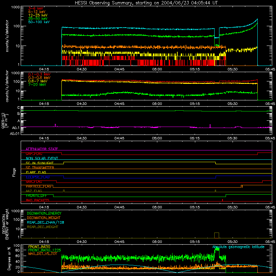Click the DECIMATION ENERGY or weight axis title
Viewport: 276px width, 276px height.
pyautogui.click(x=5, y=224)
